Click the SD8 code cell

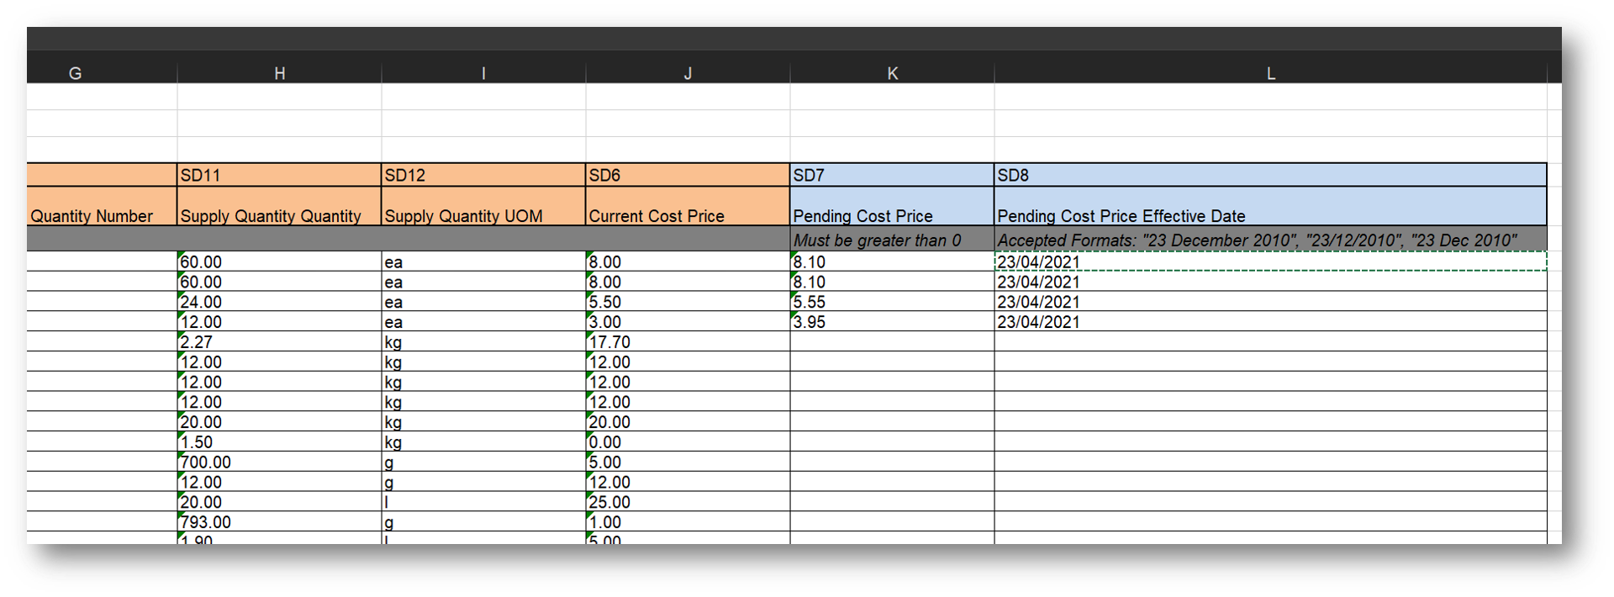[1270, 175]
